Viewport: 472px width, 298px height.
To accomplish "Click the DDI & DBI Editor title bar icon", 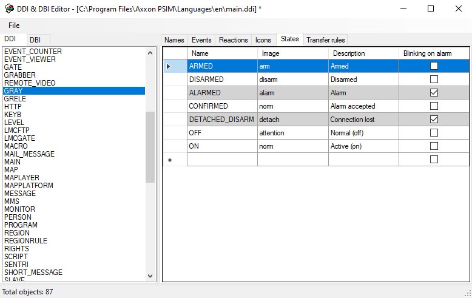I will coord(9,8).
